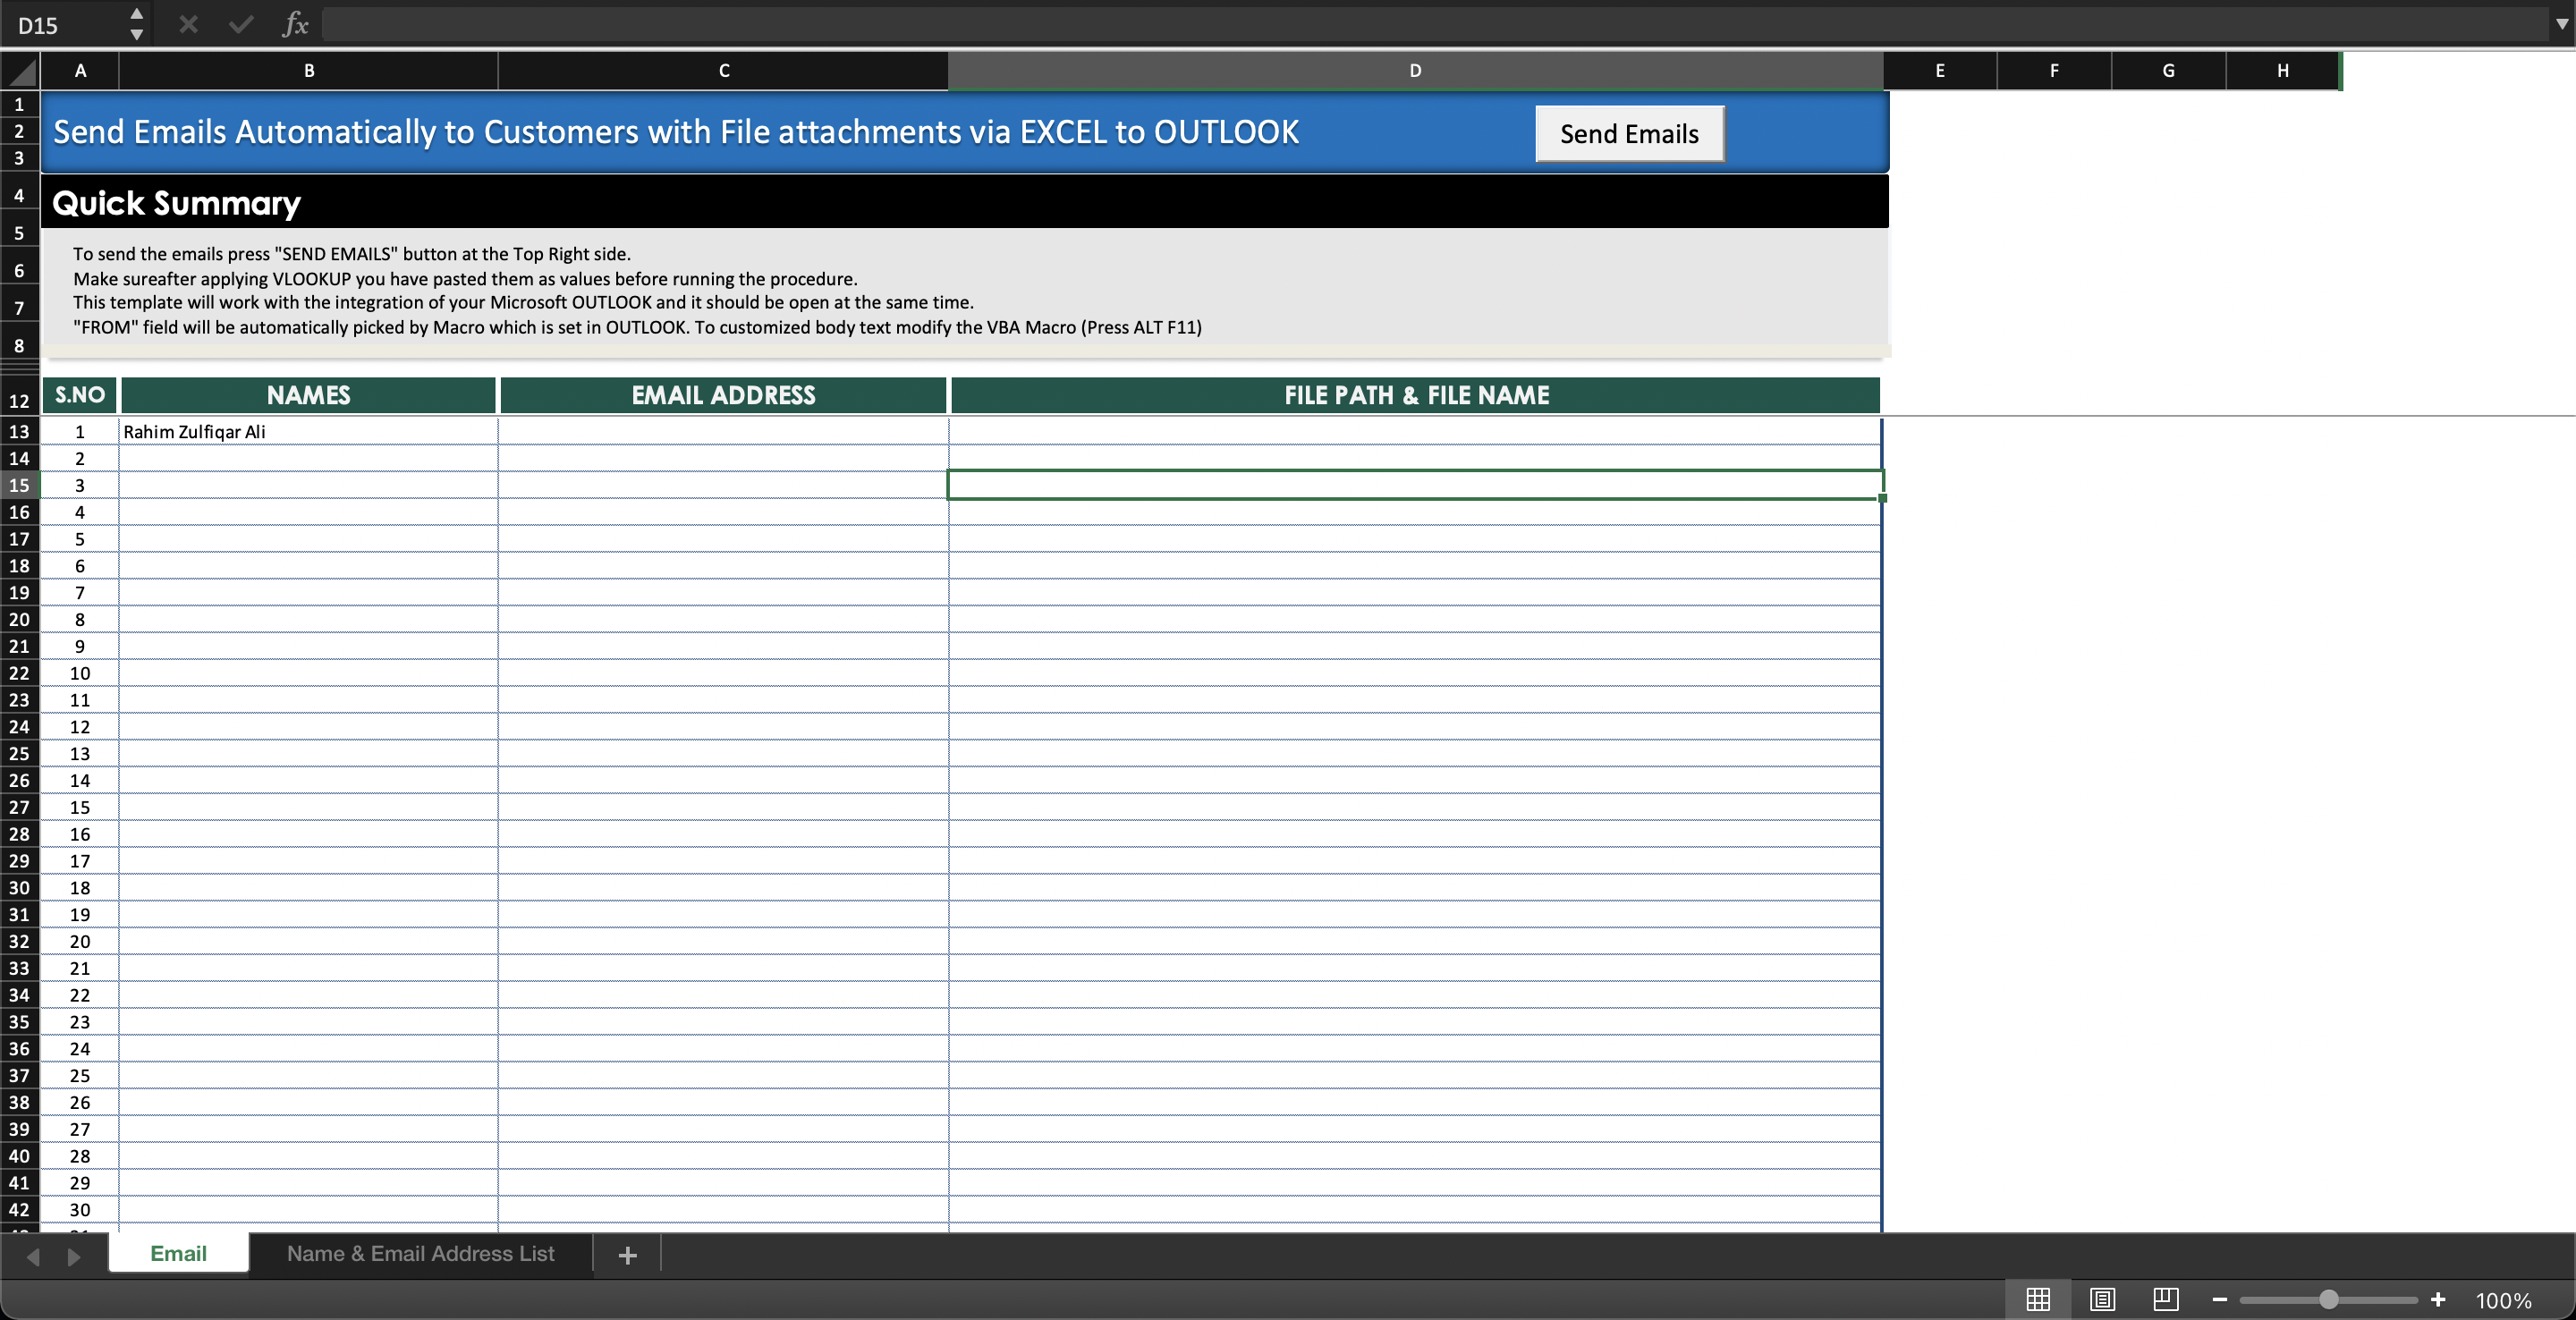This screenshot has width=2576, height=1320.
Task: Click the next sheet navigation arrow
Action: pos(73,1256)
